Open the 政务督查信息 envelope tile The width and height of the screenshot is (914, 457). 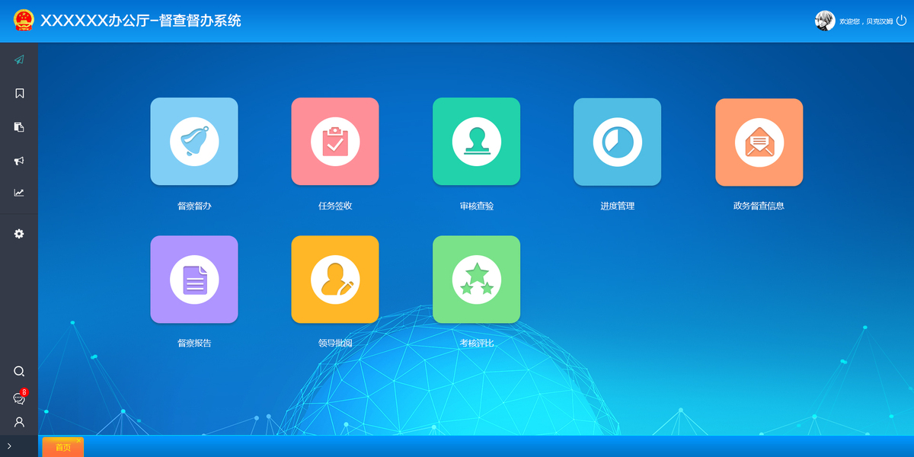(x=759, y=142)
